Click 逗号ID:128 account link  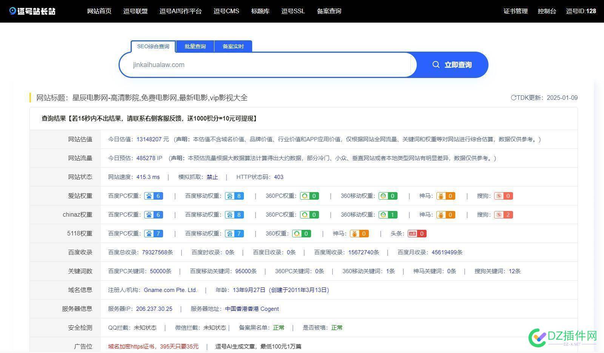click(x=581, y=11)
